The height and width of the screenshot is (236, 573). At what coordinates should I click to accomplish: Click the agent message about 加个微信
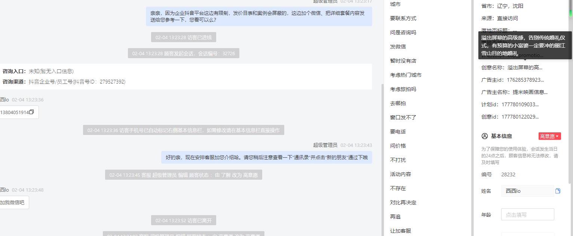(259, 16)
